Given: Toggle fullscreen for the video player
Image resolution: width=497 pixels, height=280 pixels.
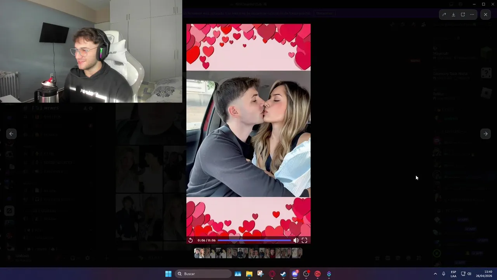Looking at the screenshot, I should tap(304, 240).
